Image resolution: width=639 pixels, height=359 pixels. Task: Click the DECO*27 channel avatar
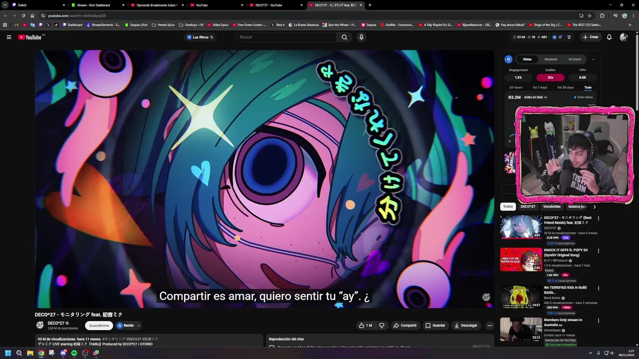[x=40, y=325]
